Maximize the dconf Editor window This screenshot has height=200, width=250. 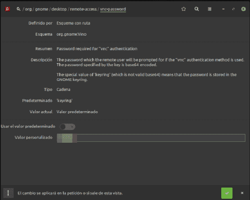[x=233, y=9]
